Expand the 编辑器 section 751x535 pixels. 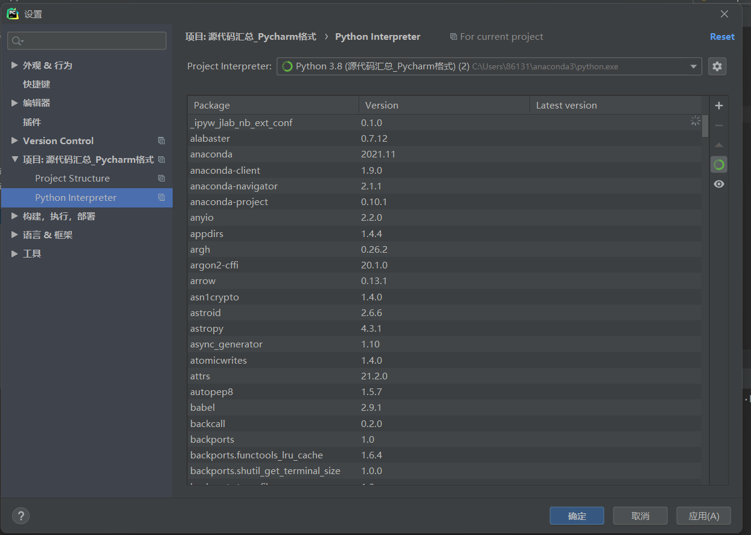pos(14,103)
